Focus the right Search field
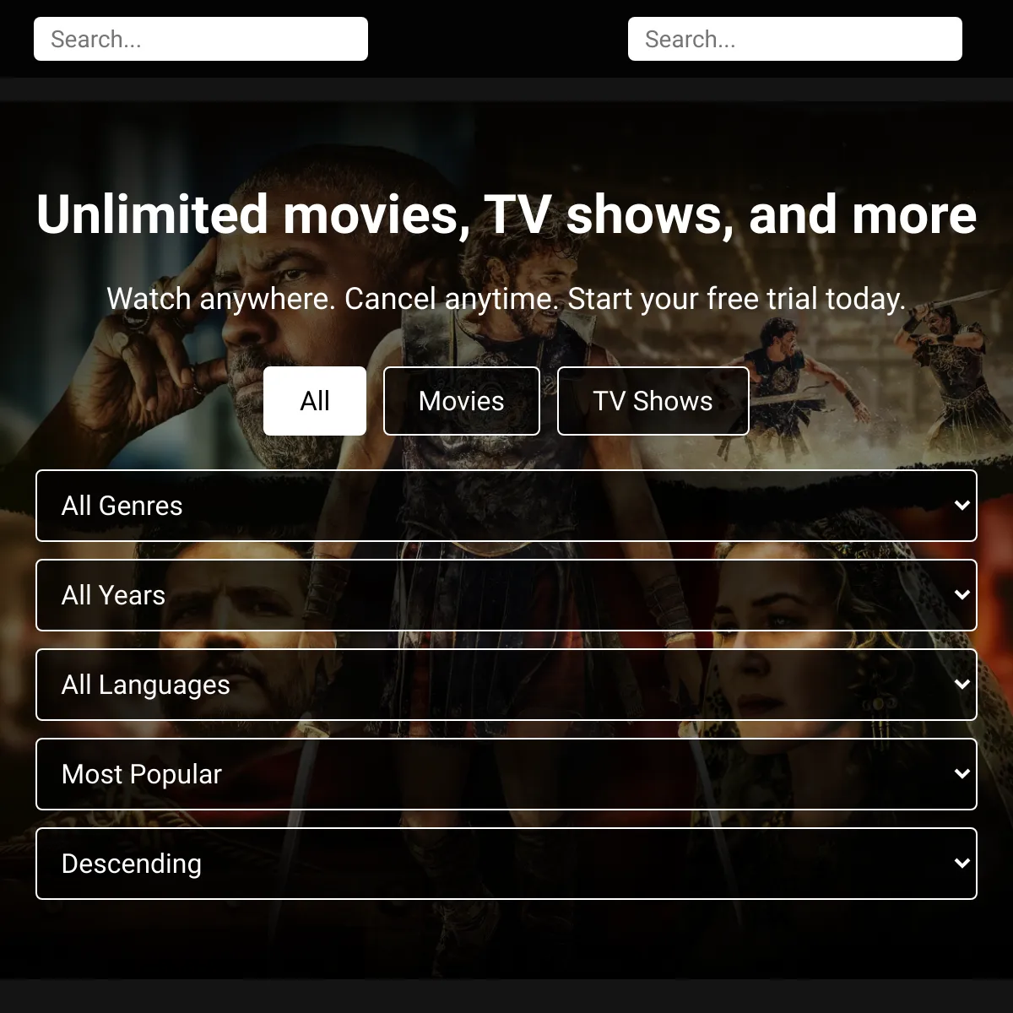1013x1013 pixels. coord(795,39)
